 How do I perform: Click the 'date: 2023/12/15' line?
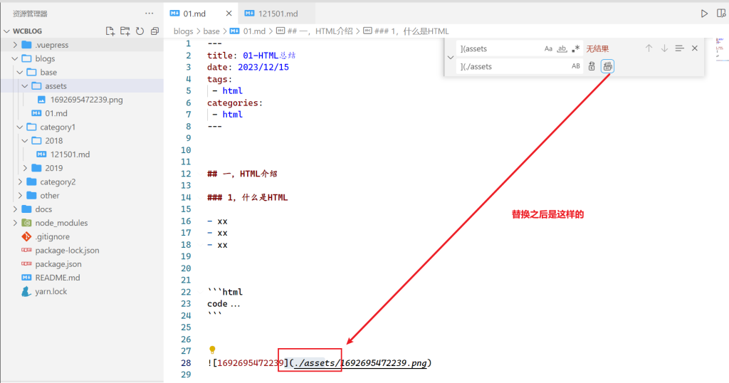click(248, 67)
